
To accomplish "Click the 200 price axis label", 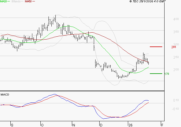I will 176,70.
